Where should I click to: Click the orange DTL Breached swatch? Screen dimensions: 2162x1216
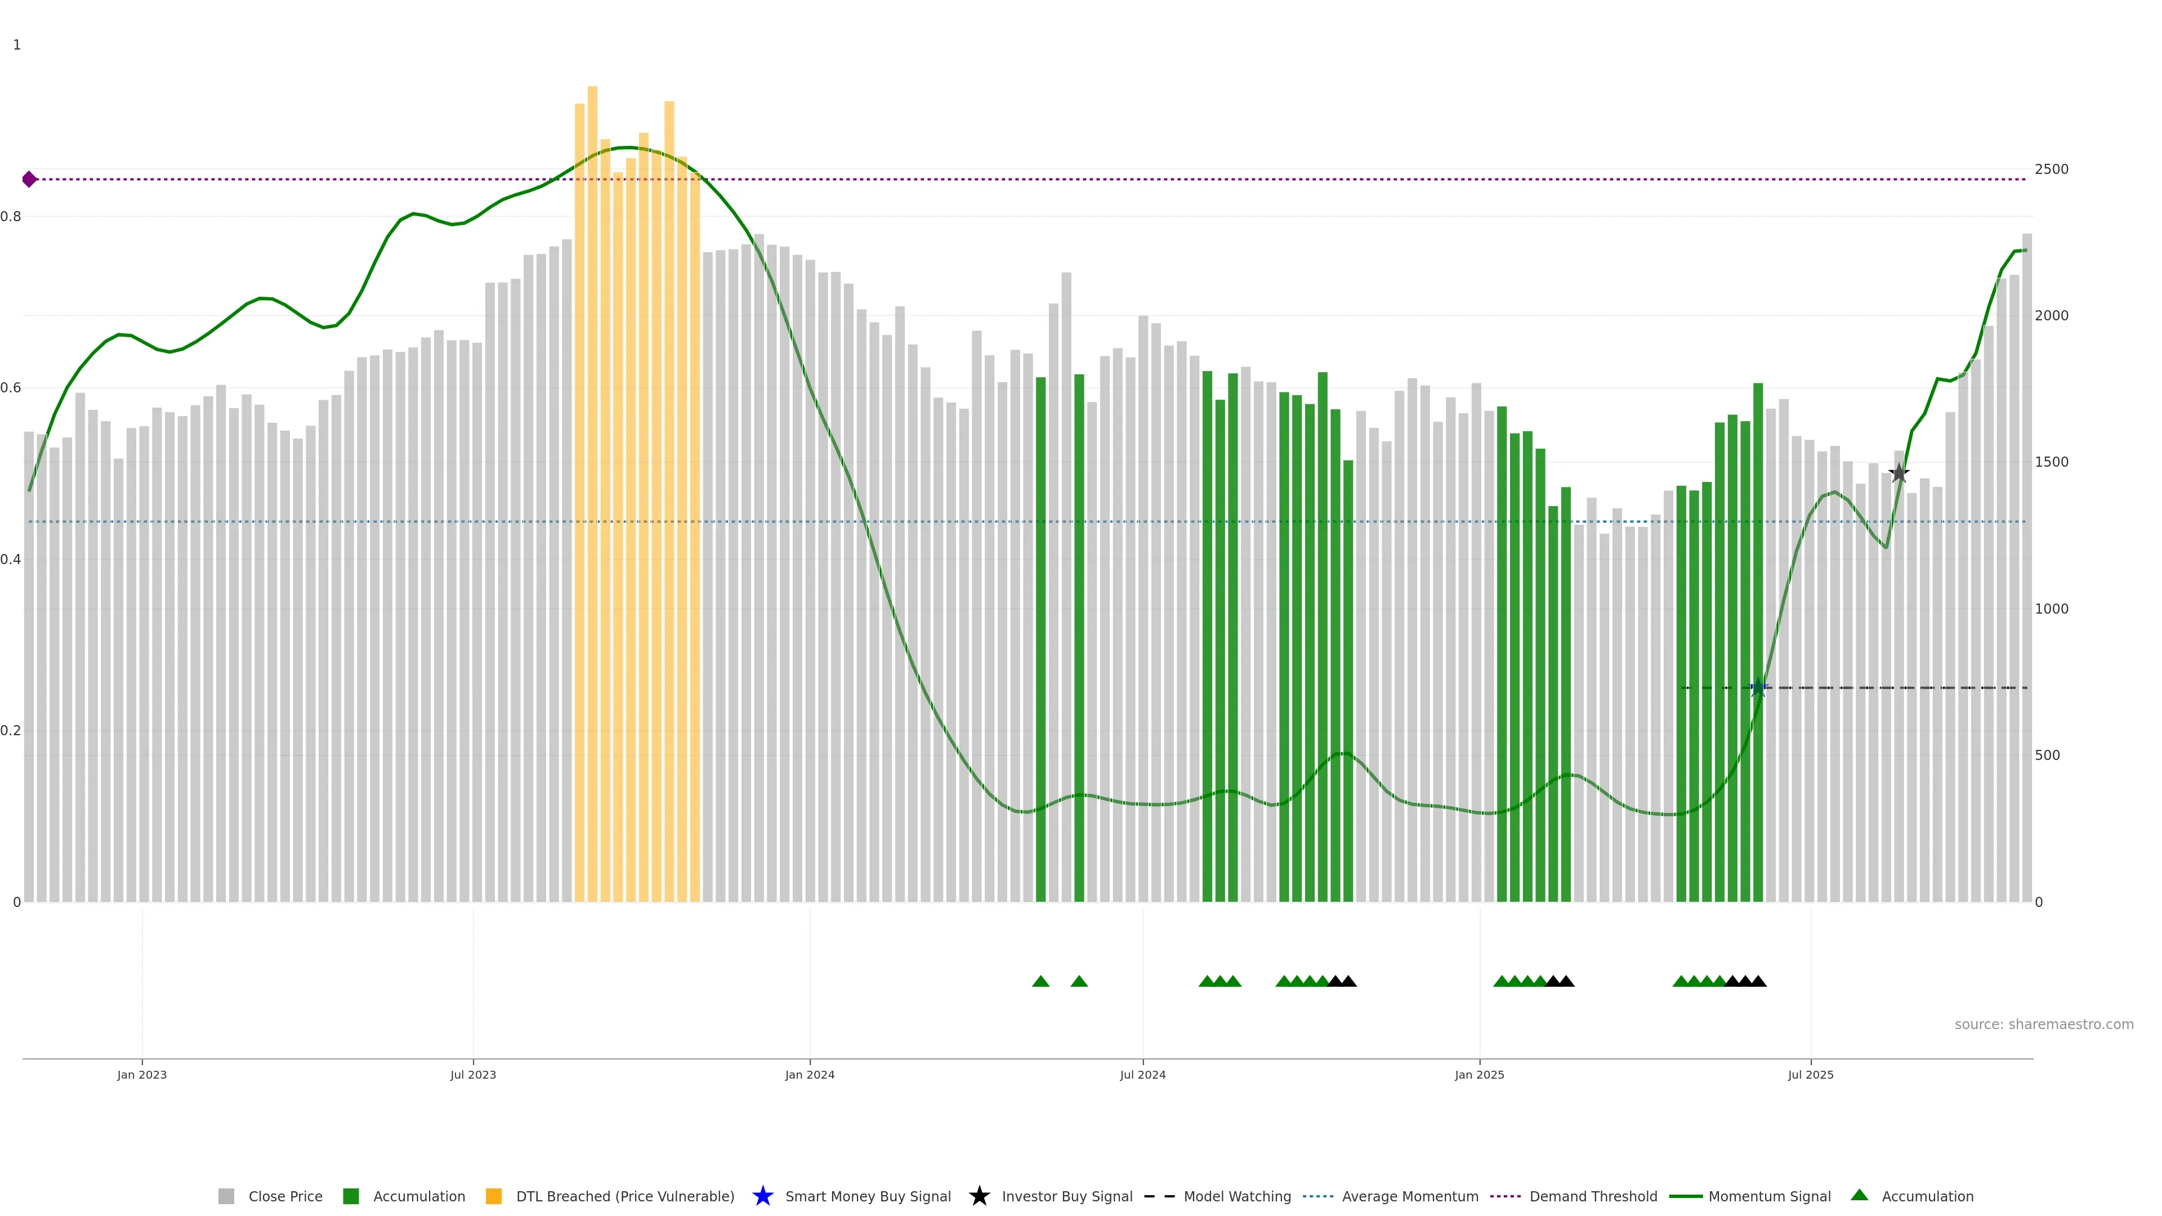[x=494, y=1197]
